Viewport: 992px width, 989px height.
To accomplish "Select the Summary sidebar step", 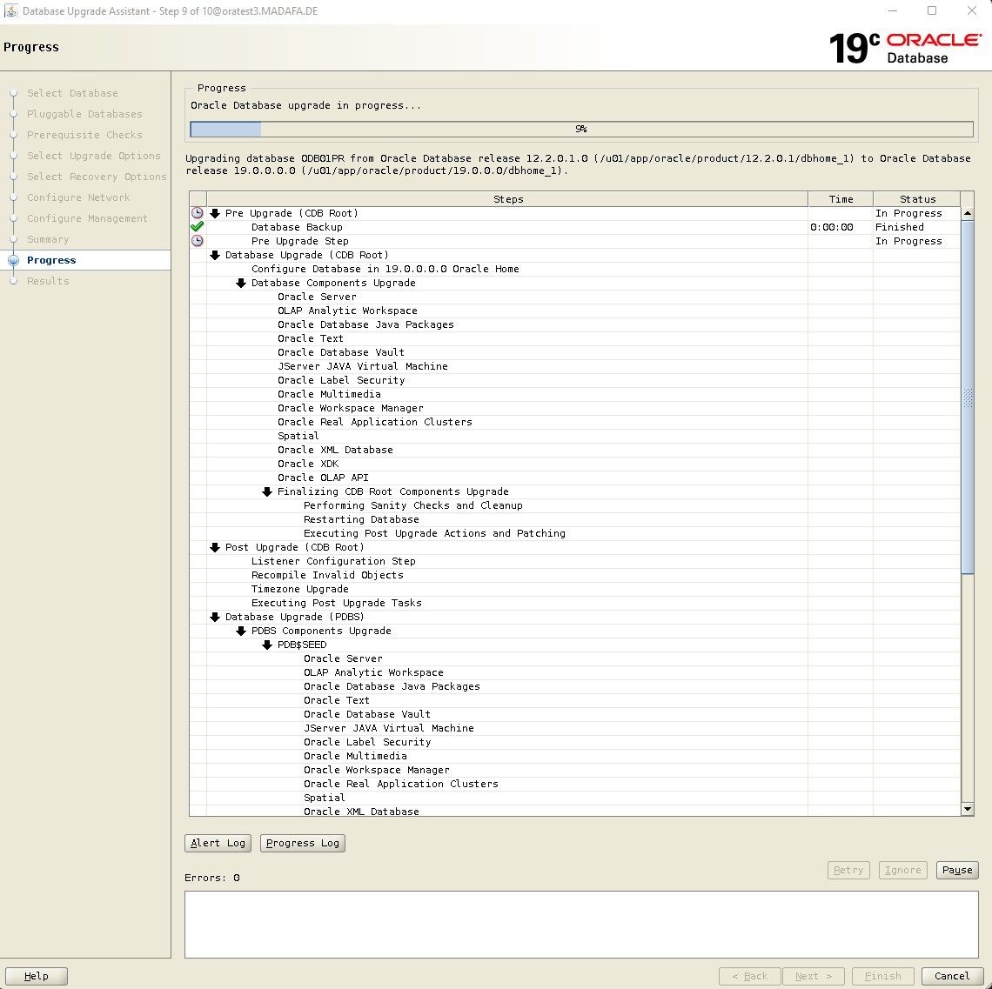I will pyautogui.click(x=48, y=239).
